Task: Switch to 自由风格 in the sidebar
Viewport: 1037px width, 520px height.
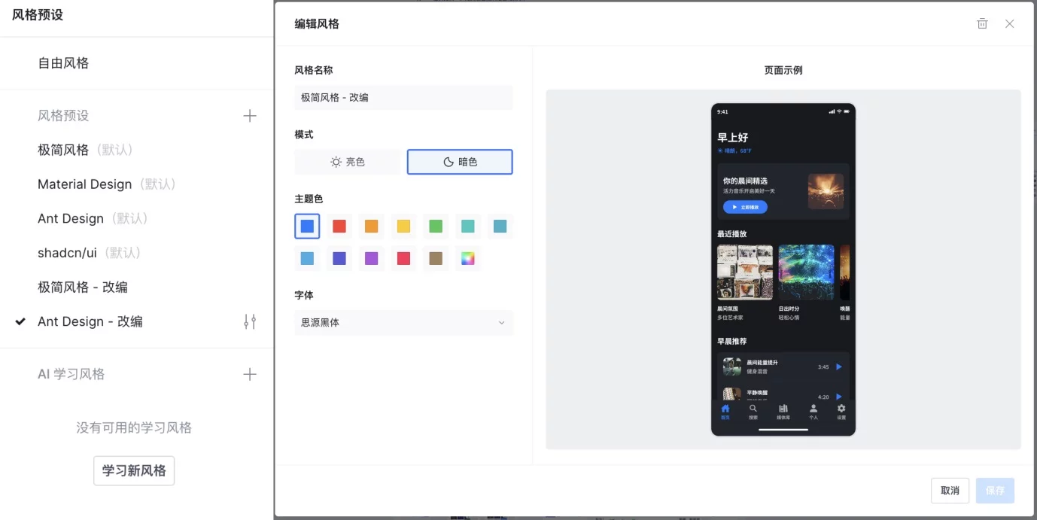Action: point(62,62)
